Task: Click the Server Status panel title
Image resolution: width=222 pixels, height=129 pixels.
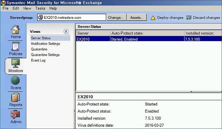Action: pos(89,27)
